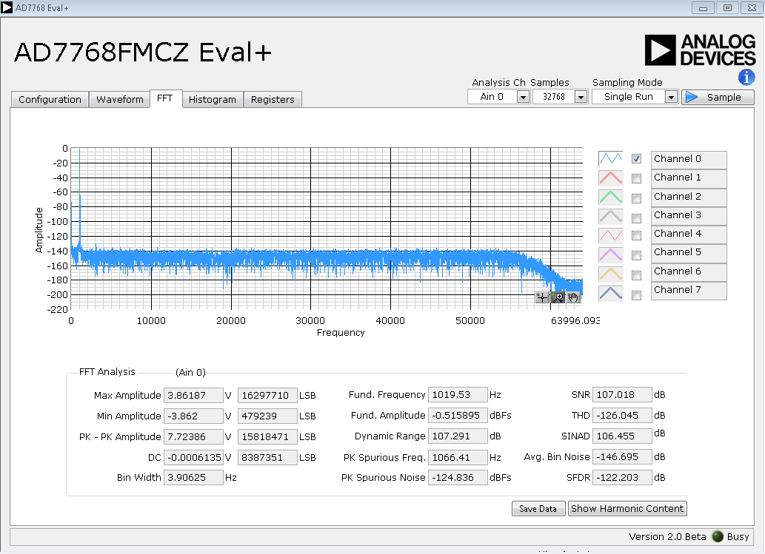765x554 pixels.
Task: Click the title bar application icon
Action: pyautogui.click(x=7, y=7)
